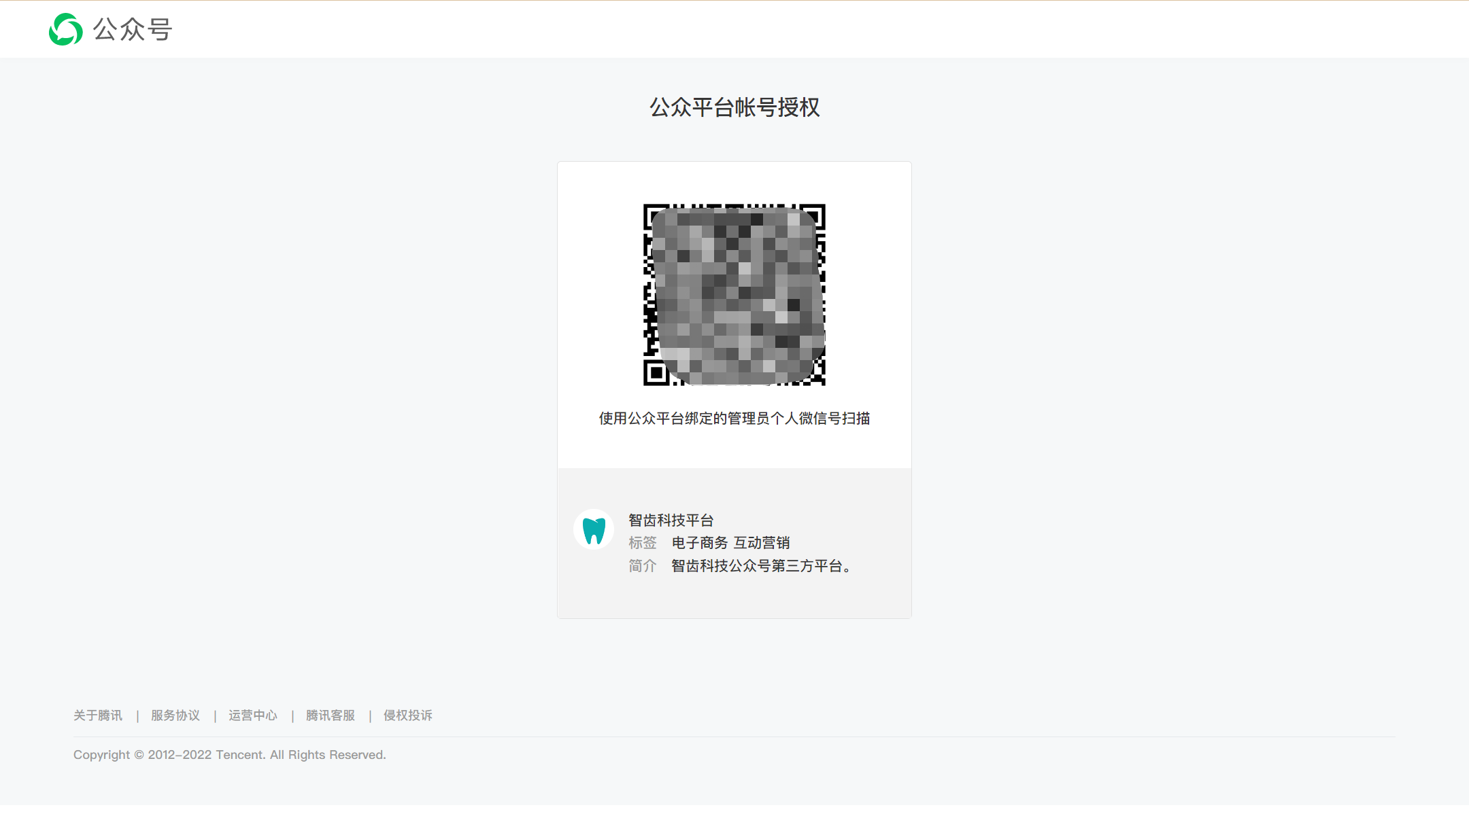Click the scan instruction text below QR
This screenshot has height=833, width=1469.
click(x=734, y=419)
